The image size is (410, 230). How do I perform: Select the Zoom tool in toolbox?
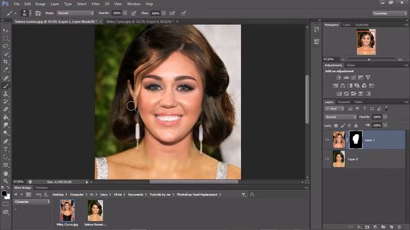(6, 181)
